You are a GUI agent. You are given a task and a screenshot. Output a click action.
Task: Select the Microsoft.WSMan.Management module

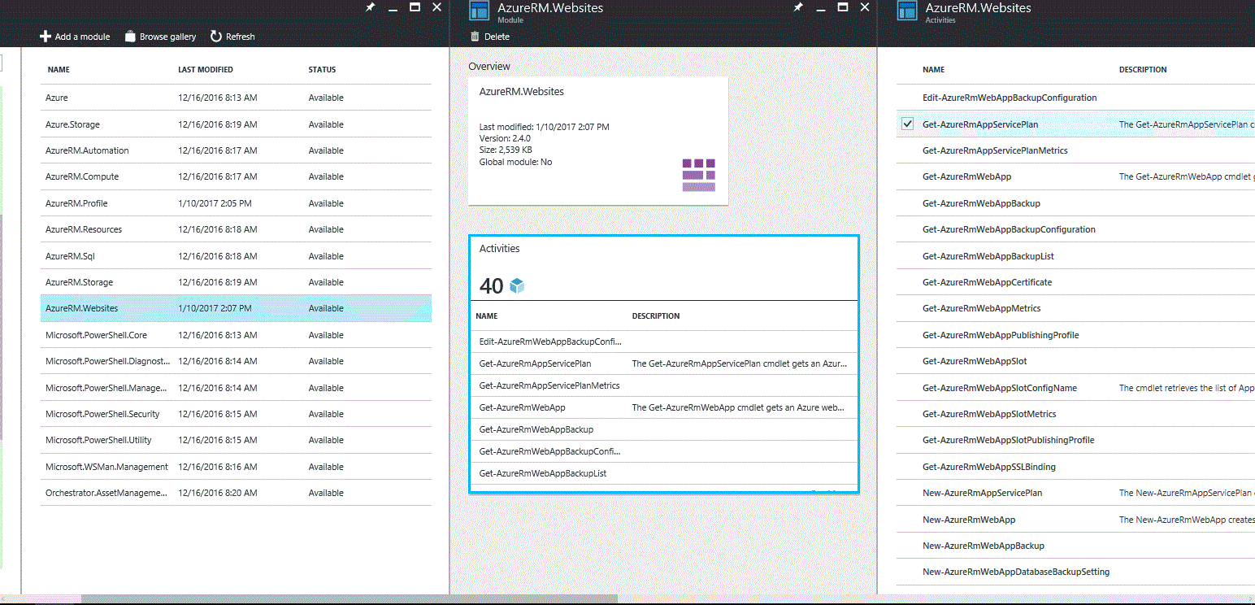tap(236, 467)
